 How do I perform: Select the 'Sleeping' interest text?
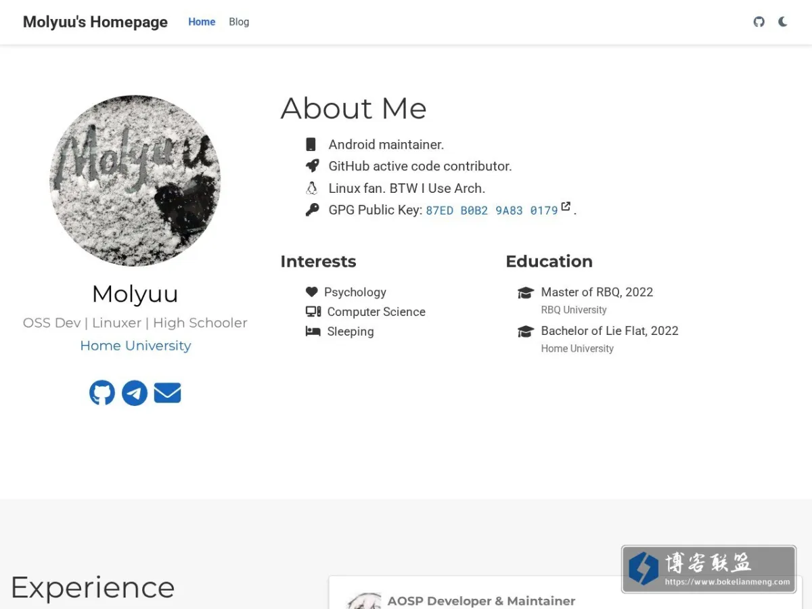coord(351,331)
